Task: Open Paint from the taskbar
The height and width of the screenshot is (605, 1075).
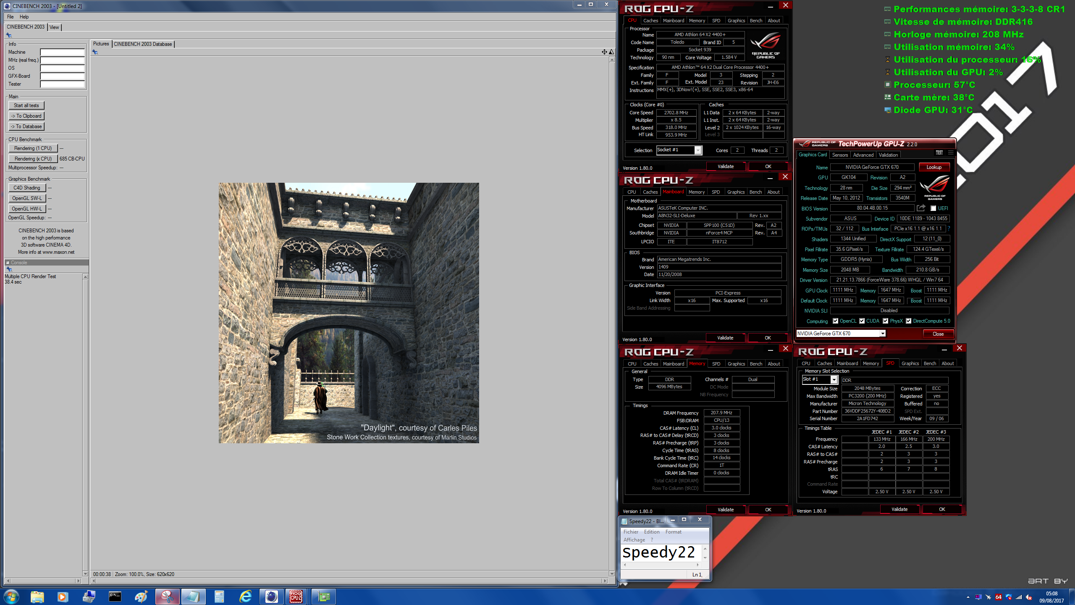Action: pos(141,596)
